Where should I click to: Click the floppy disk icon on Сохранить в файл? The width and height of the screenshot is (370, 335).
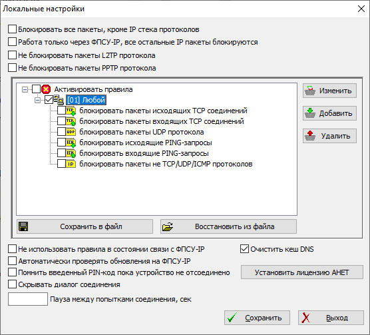point(23,226)
